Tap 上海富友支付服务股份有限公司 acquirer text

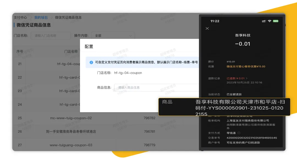pos(248,120)
